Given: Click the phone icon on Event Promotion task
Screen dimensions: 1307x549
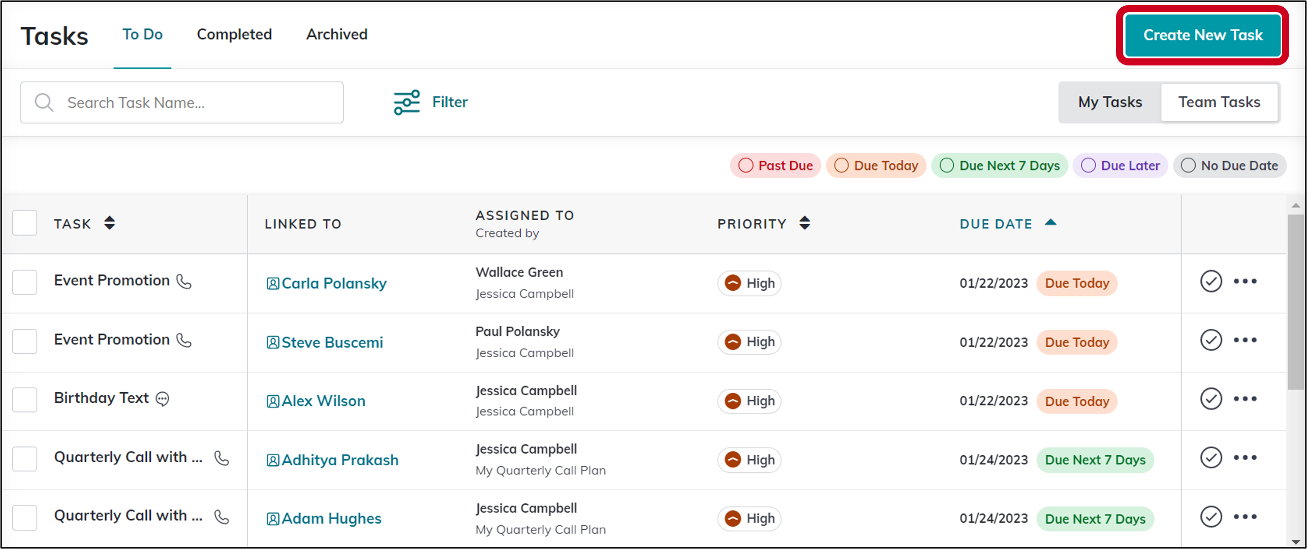Looking at the screenshot, I should (x=184, y=282).
